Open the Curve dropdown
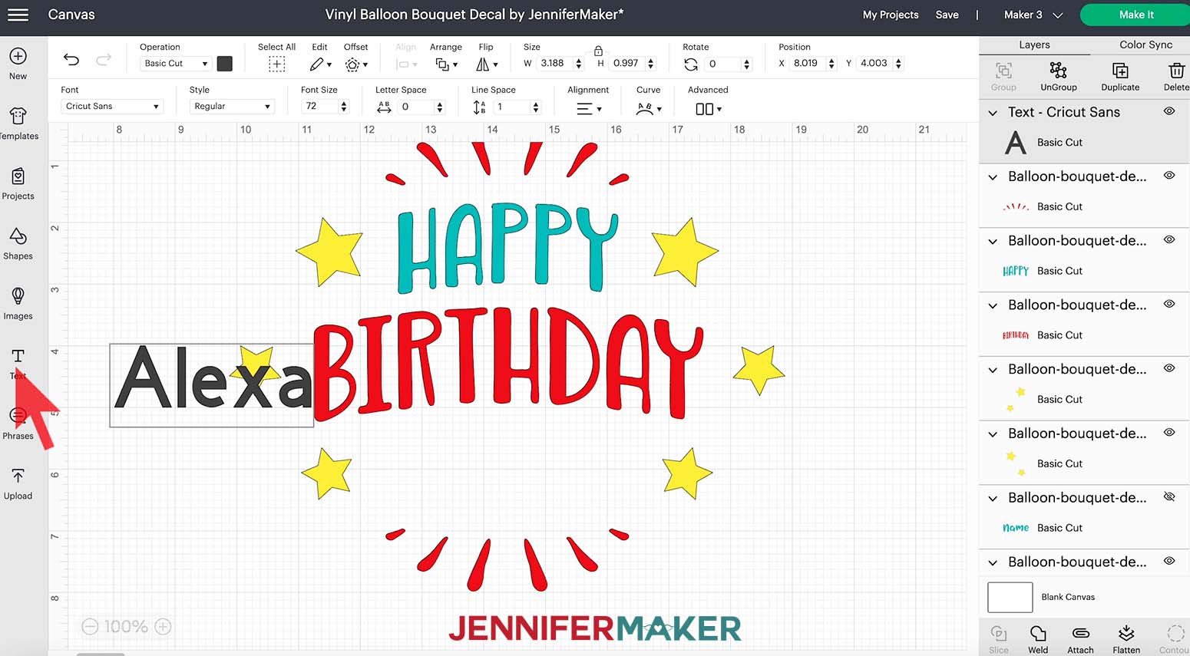1190x656 pixels. 649,109
